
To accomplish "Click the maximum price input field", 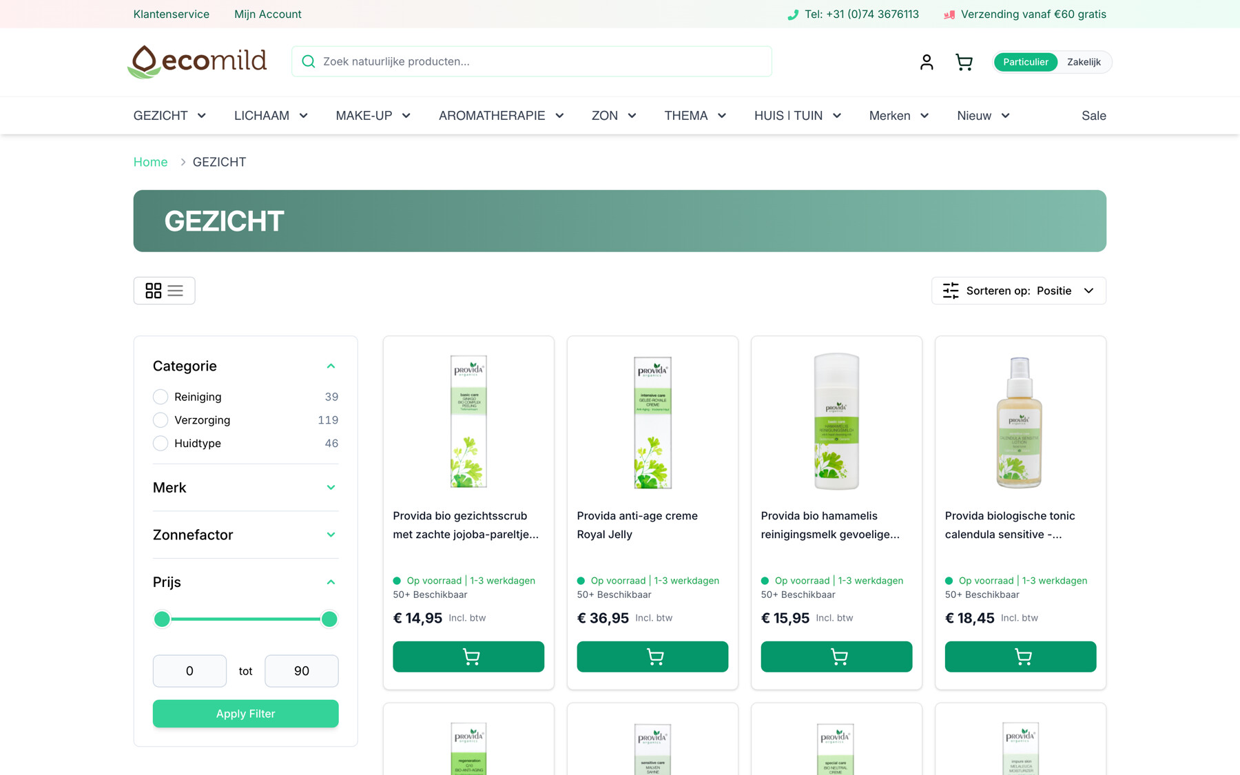I will pyautogui.click(x=301, y=671).
